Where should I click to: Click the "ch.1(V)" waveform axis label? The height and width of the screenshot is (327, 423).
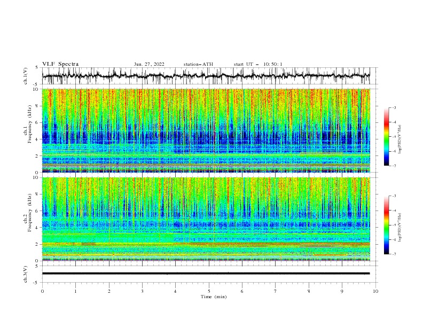26,76
